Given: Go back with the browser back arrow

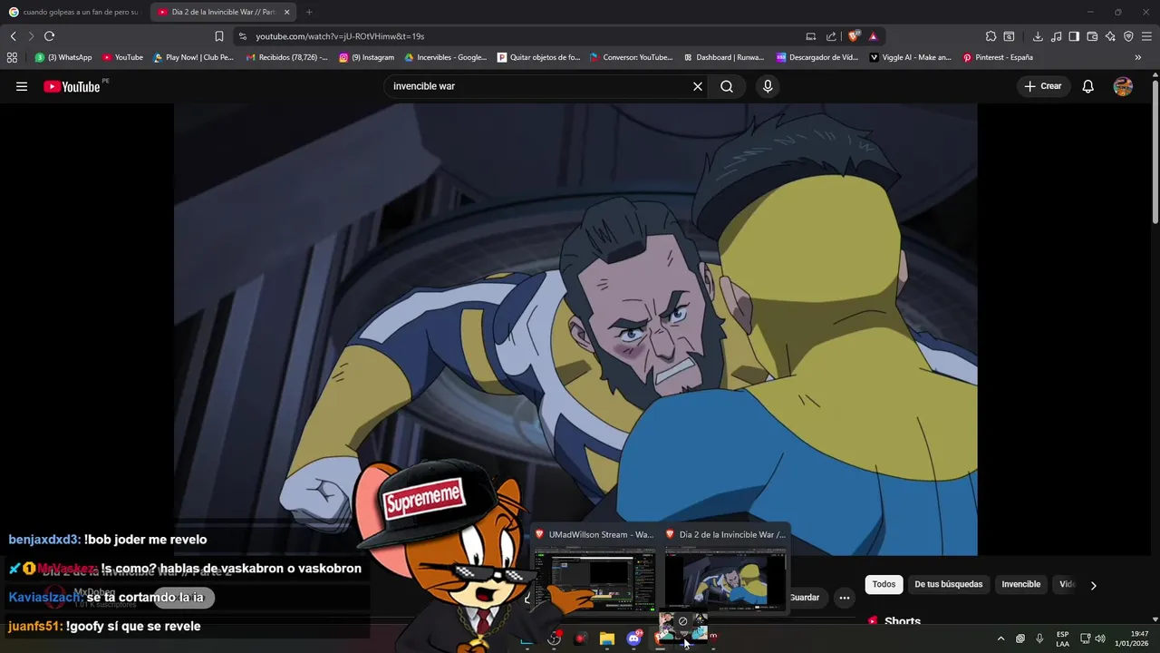Looking at the screenshot, I should pos(13,36).
